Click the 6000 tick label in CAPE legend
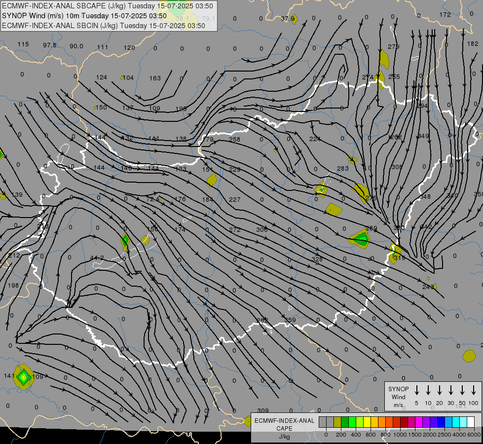The height and width of the screenshot is (444, 483). coord(474,435)
